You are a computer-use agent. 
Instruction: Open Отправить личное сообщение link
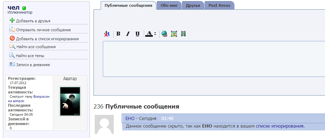(43, 30)
